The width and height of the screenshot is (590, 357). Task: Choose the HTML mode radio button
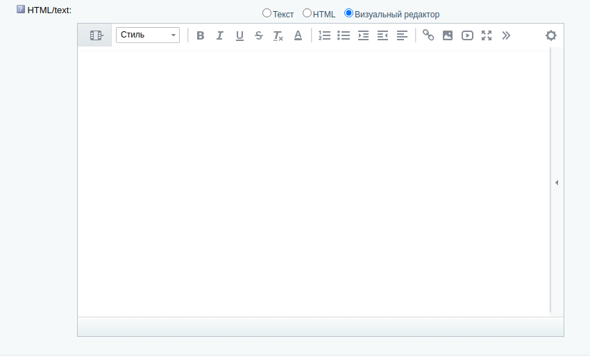click(x=307, y=13)
